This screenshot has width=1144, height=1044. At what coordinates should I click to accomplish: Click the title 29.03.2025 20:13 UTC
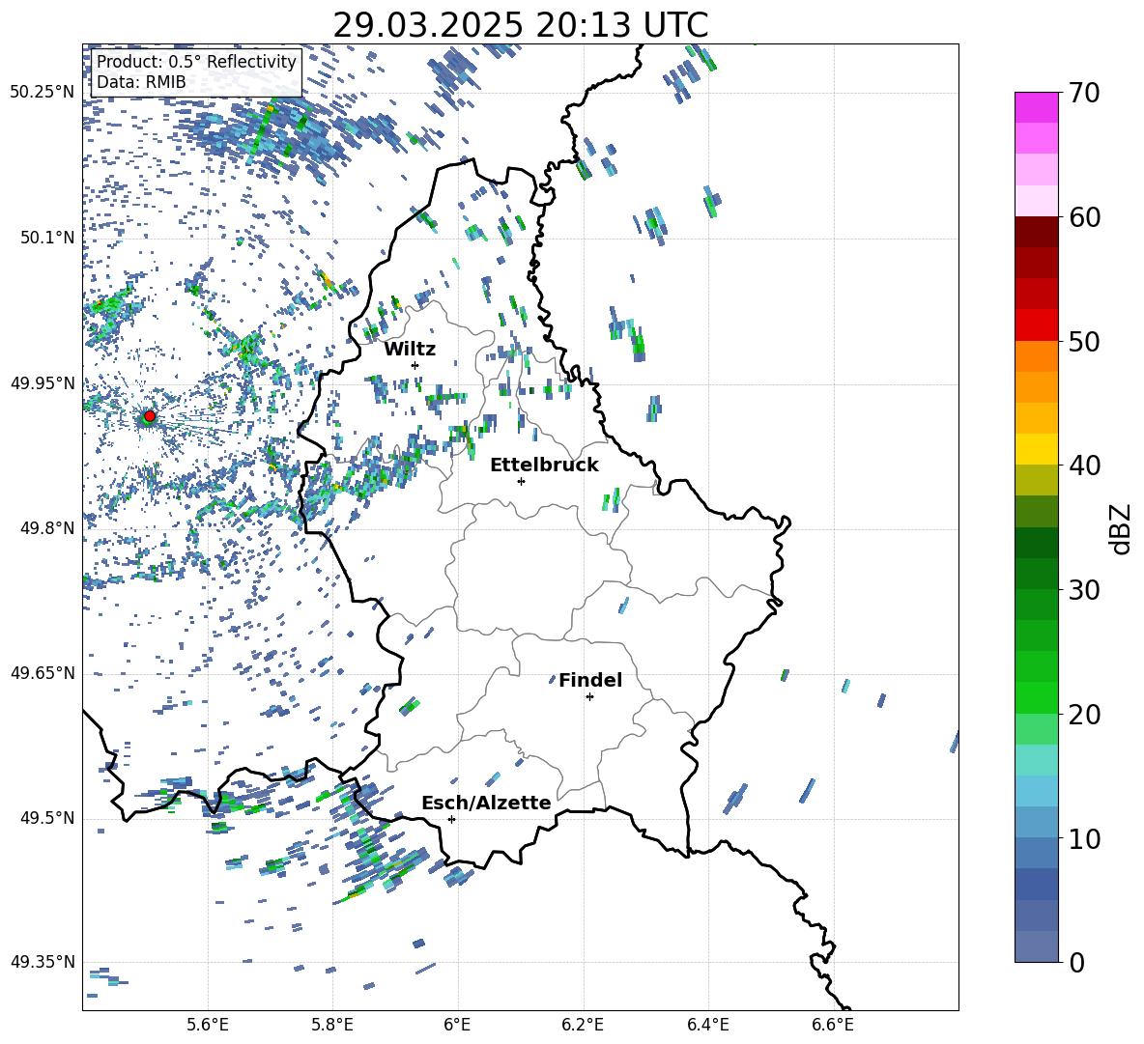pyautogui.click(x=520, y=25)
